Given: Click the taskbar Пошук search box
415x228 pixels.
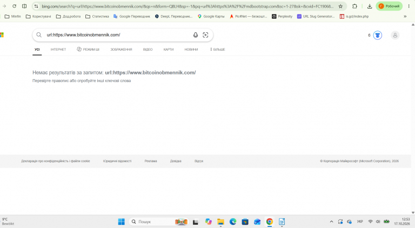Looking at the screenshot, I should pos(158,222).
